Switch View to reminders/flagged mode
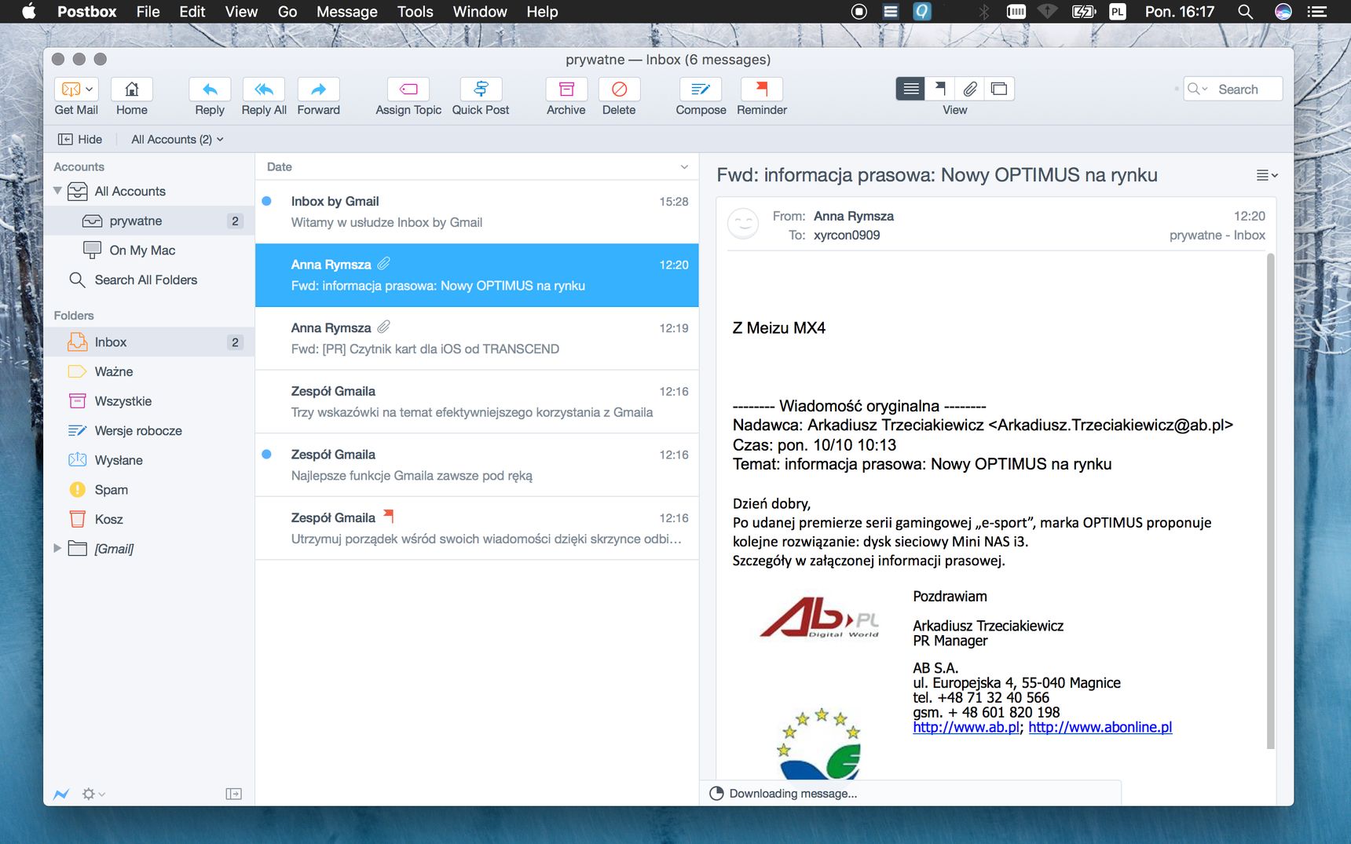The height and width of the screenshot is (844, 1351). [940, 89]
